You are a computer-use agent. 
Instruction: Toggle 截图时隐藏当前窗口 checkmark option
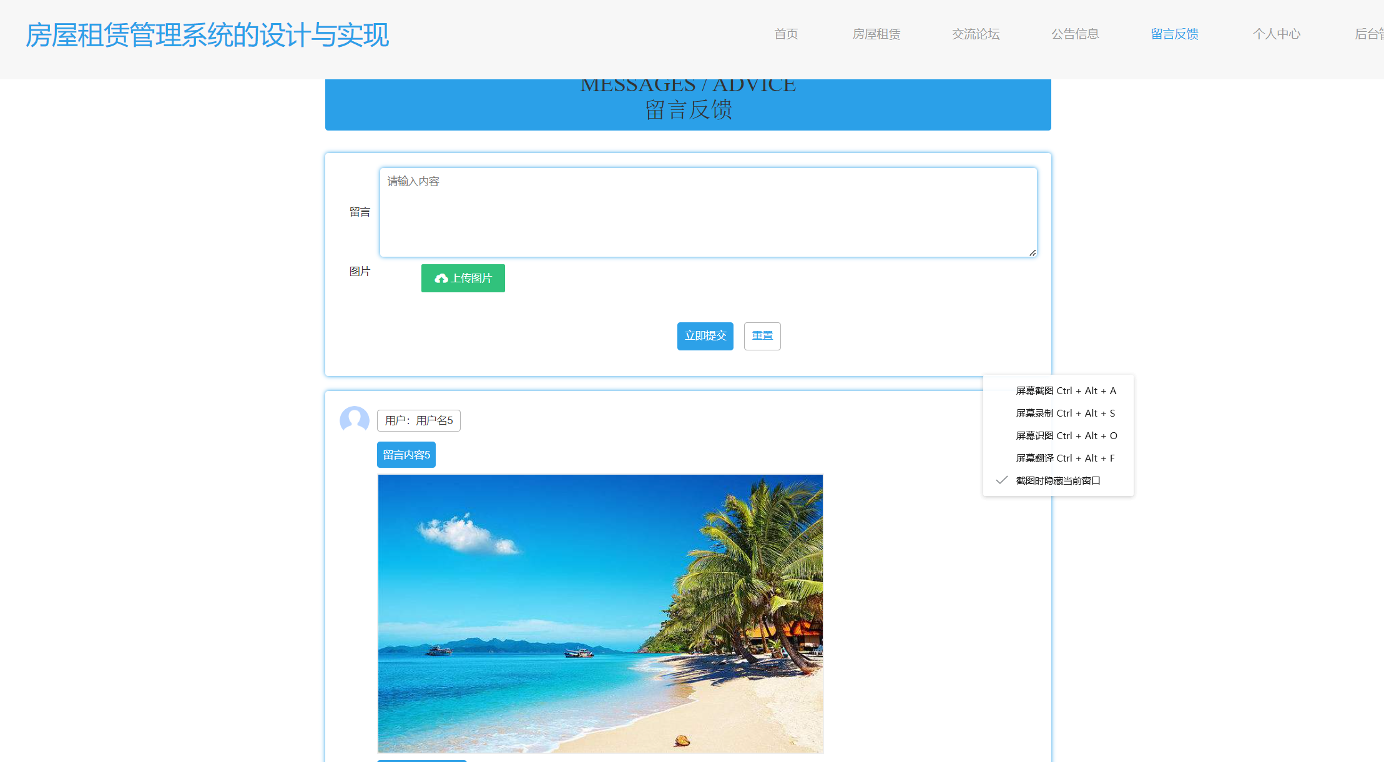(1058, 480)
